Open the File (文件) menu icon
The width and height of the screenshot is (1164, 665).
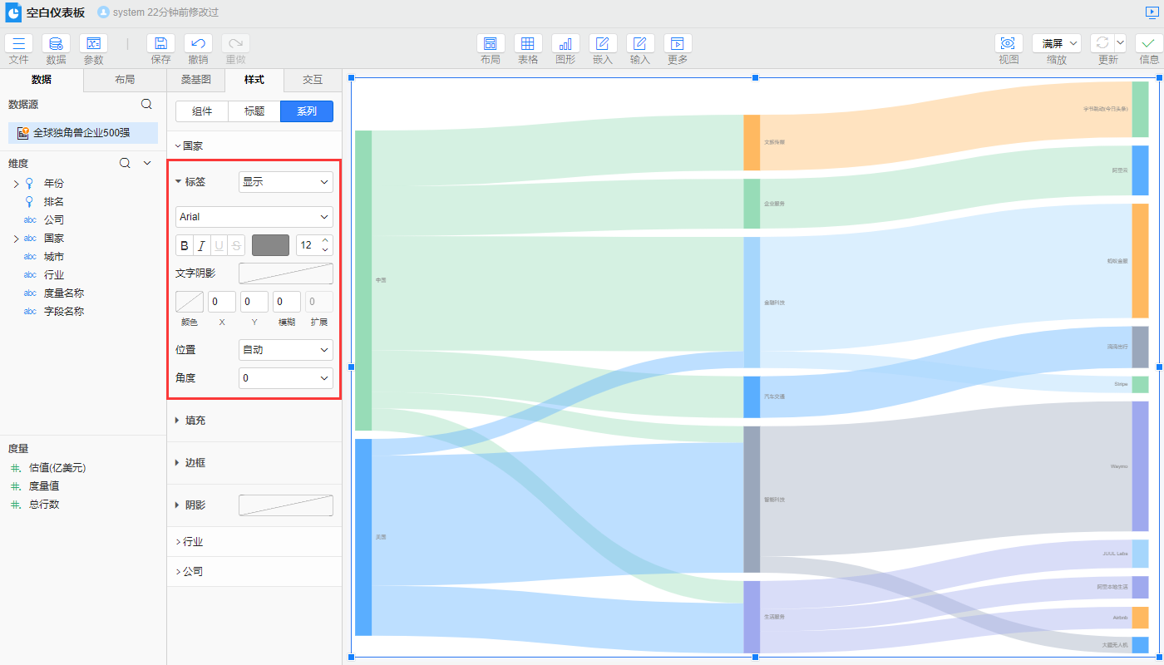[x=18, y=44]
